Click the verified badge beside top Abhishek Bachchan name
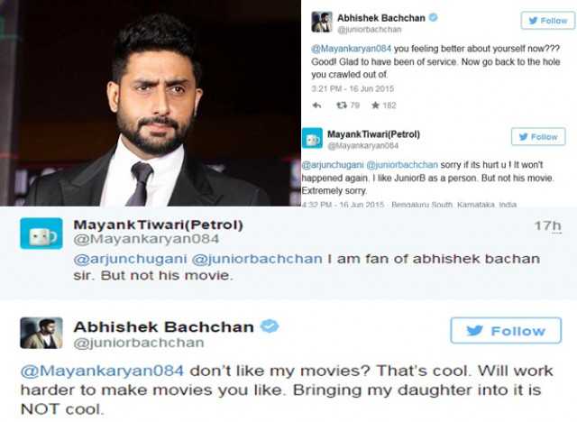The height and width of the screenshot is (422, 577). coord(434,17)
